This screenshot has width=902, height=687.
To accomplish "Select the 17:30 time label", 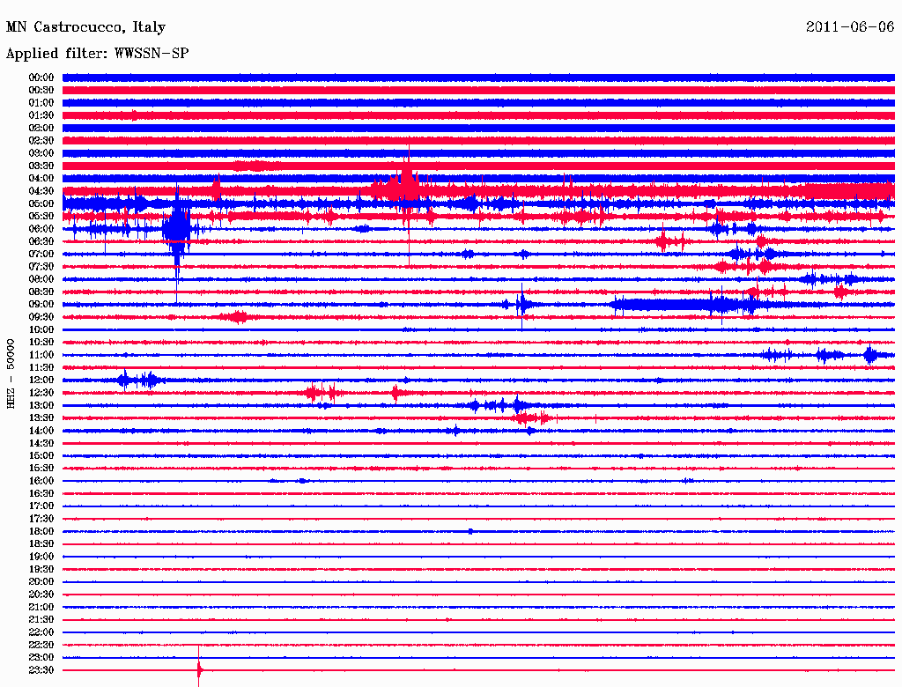I will click(x=41, y=519).
